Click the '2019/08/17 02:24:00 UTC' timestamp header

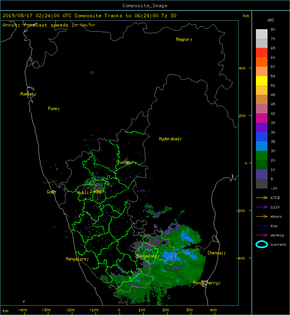coord(37,16)
